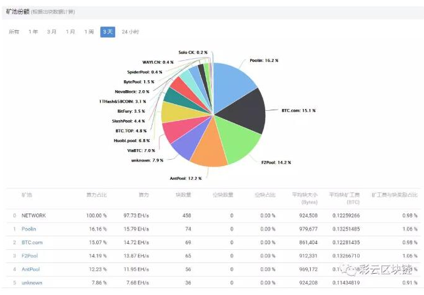The image size is (424, 295).
Task: Click the '97.73 EH/s' network hashrate cell
Action: coord(136,215)
